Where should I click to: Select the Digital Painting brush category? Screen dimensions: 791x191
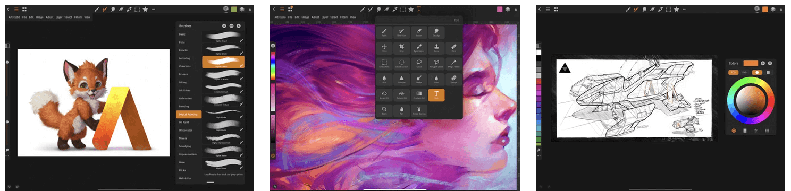[189, 114]
